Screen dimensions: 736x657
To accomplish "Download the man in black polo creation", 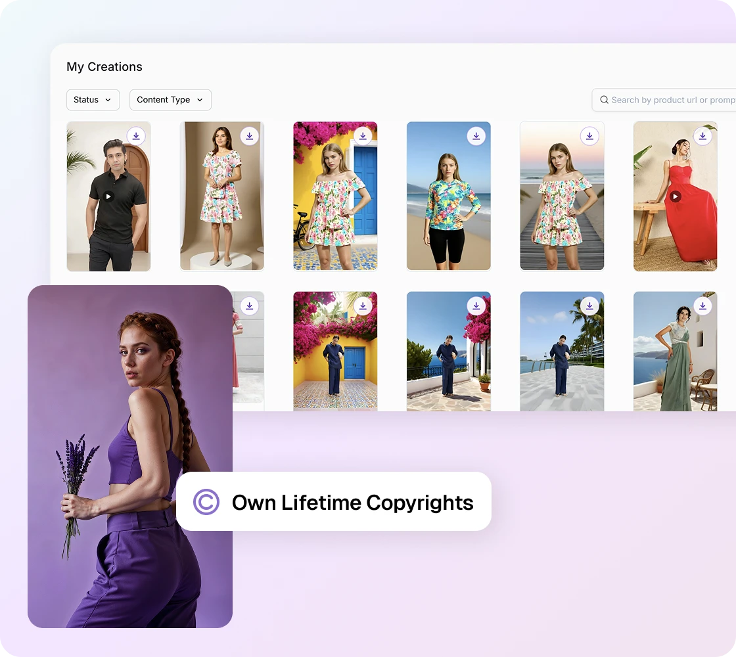I will click(136, 136).
